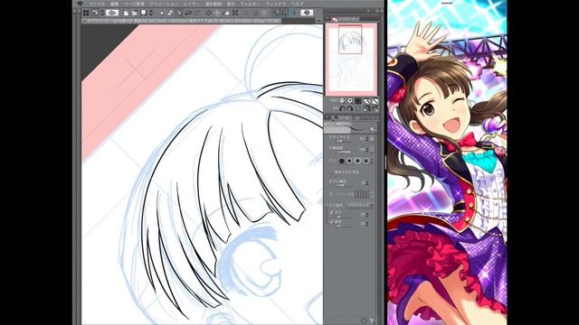Click the Fill bucket icon in command bar
This screenshot has height=325, width=579.
[226, 13]
